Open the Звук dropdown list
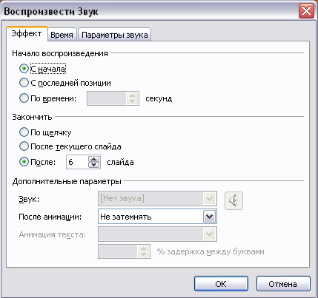The width and height of the screenshot is (318, 298). click(157, 198)
